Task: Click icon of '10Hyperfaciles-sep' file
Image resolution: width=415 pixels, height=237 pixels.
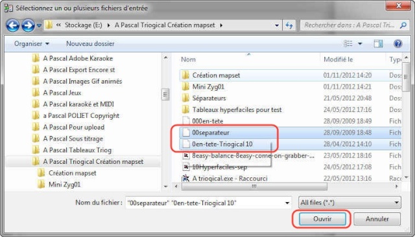Action: [x=186, y=167]
